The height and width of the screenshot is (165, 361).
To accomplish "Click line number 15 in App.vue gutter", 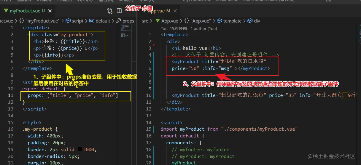I will coord(149,129).
